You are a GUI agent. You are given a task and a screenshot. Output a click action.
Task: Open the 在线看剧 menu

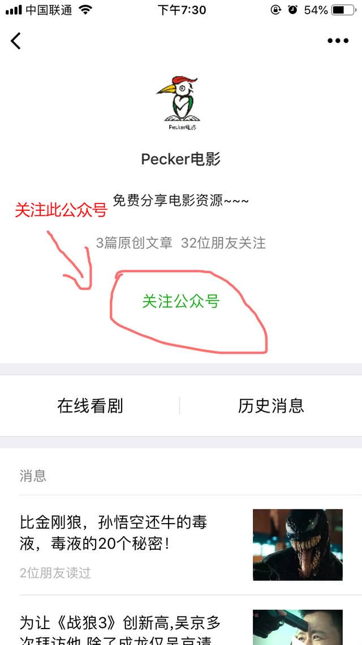point(90,406)
